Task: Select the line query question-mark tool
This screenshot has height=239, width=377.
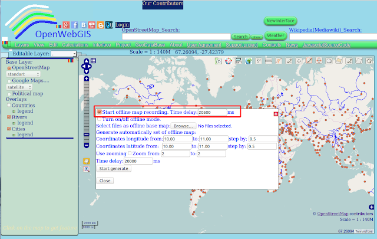Action: click(279, 61)
